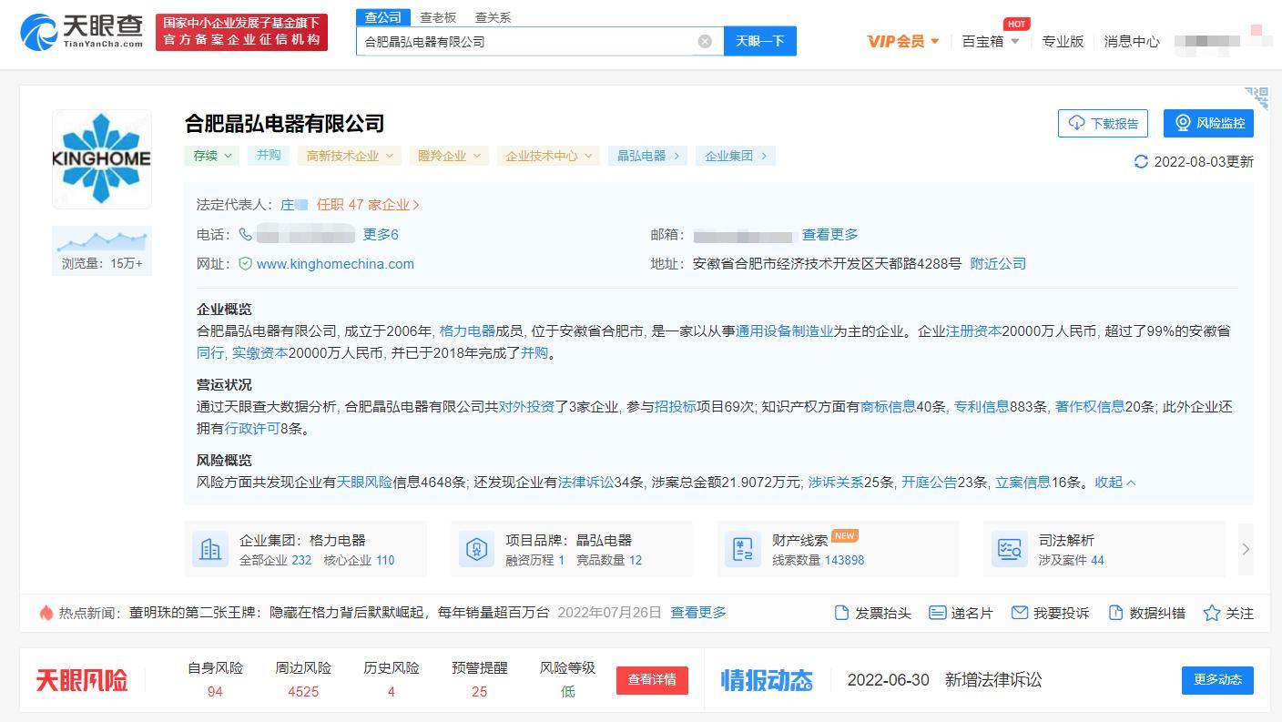Click the red 查看详情 button

tap(652, 680)
